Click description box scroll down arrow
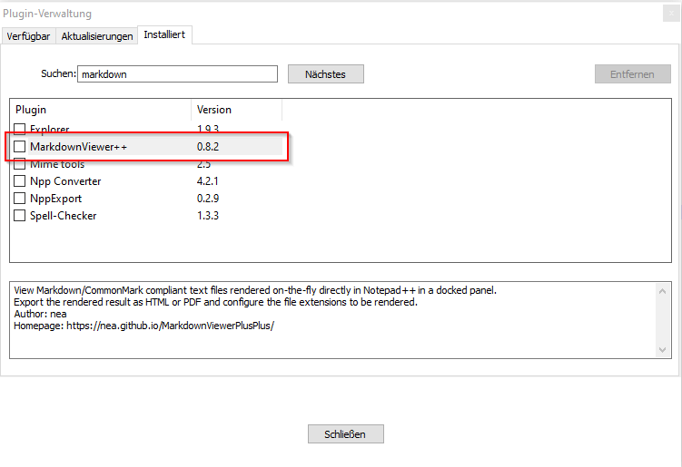This screenshot has height=467, width=682. click(x=663, y=349)
